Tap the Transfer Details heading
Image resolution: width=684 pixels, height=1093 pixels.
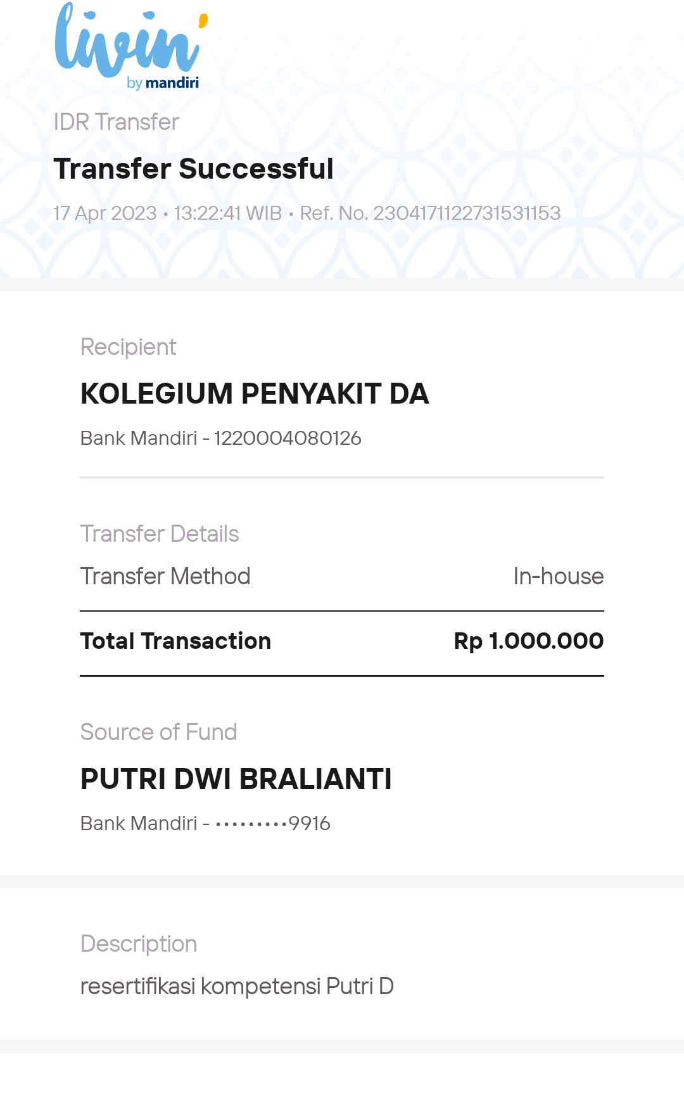coord(160,534)
